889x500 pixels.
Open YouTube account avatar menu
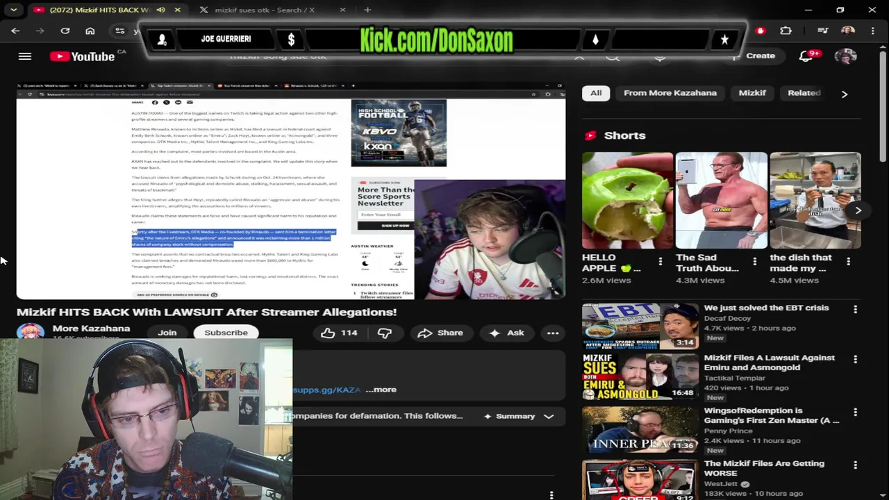pos(845,56)
